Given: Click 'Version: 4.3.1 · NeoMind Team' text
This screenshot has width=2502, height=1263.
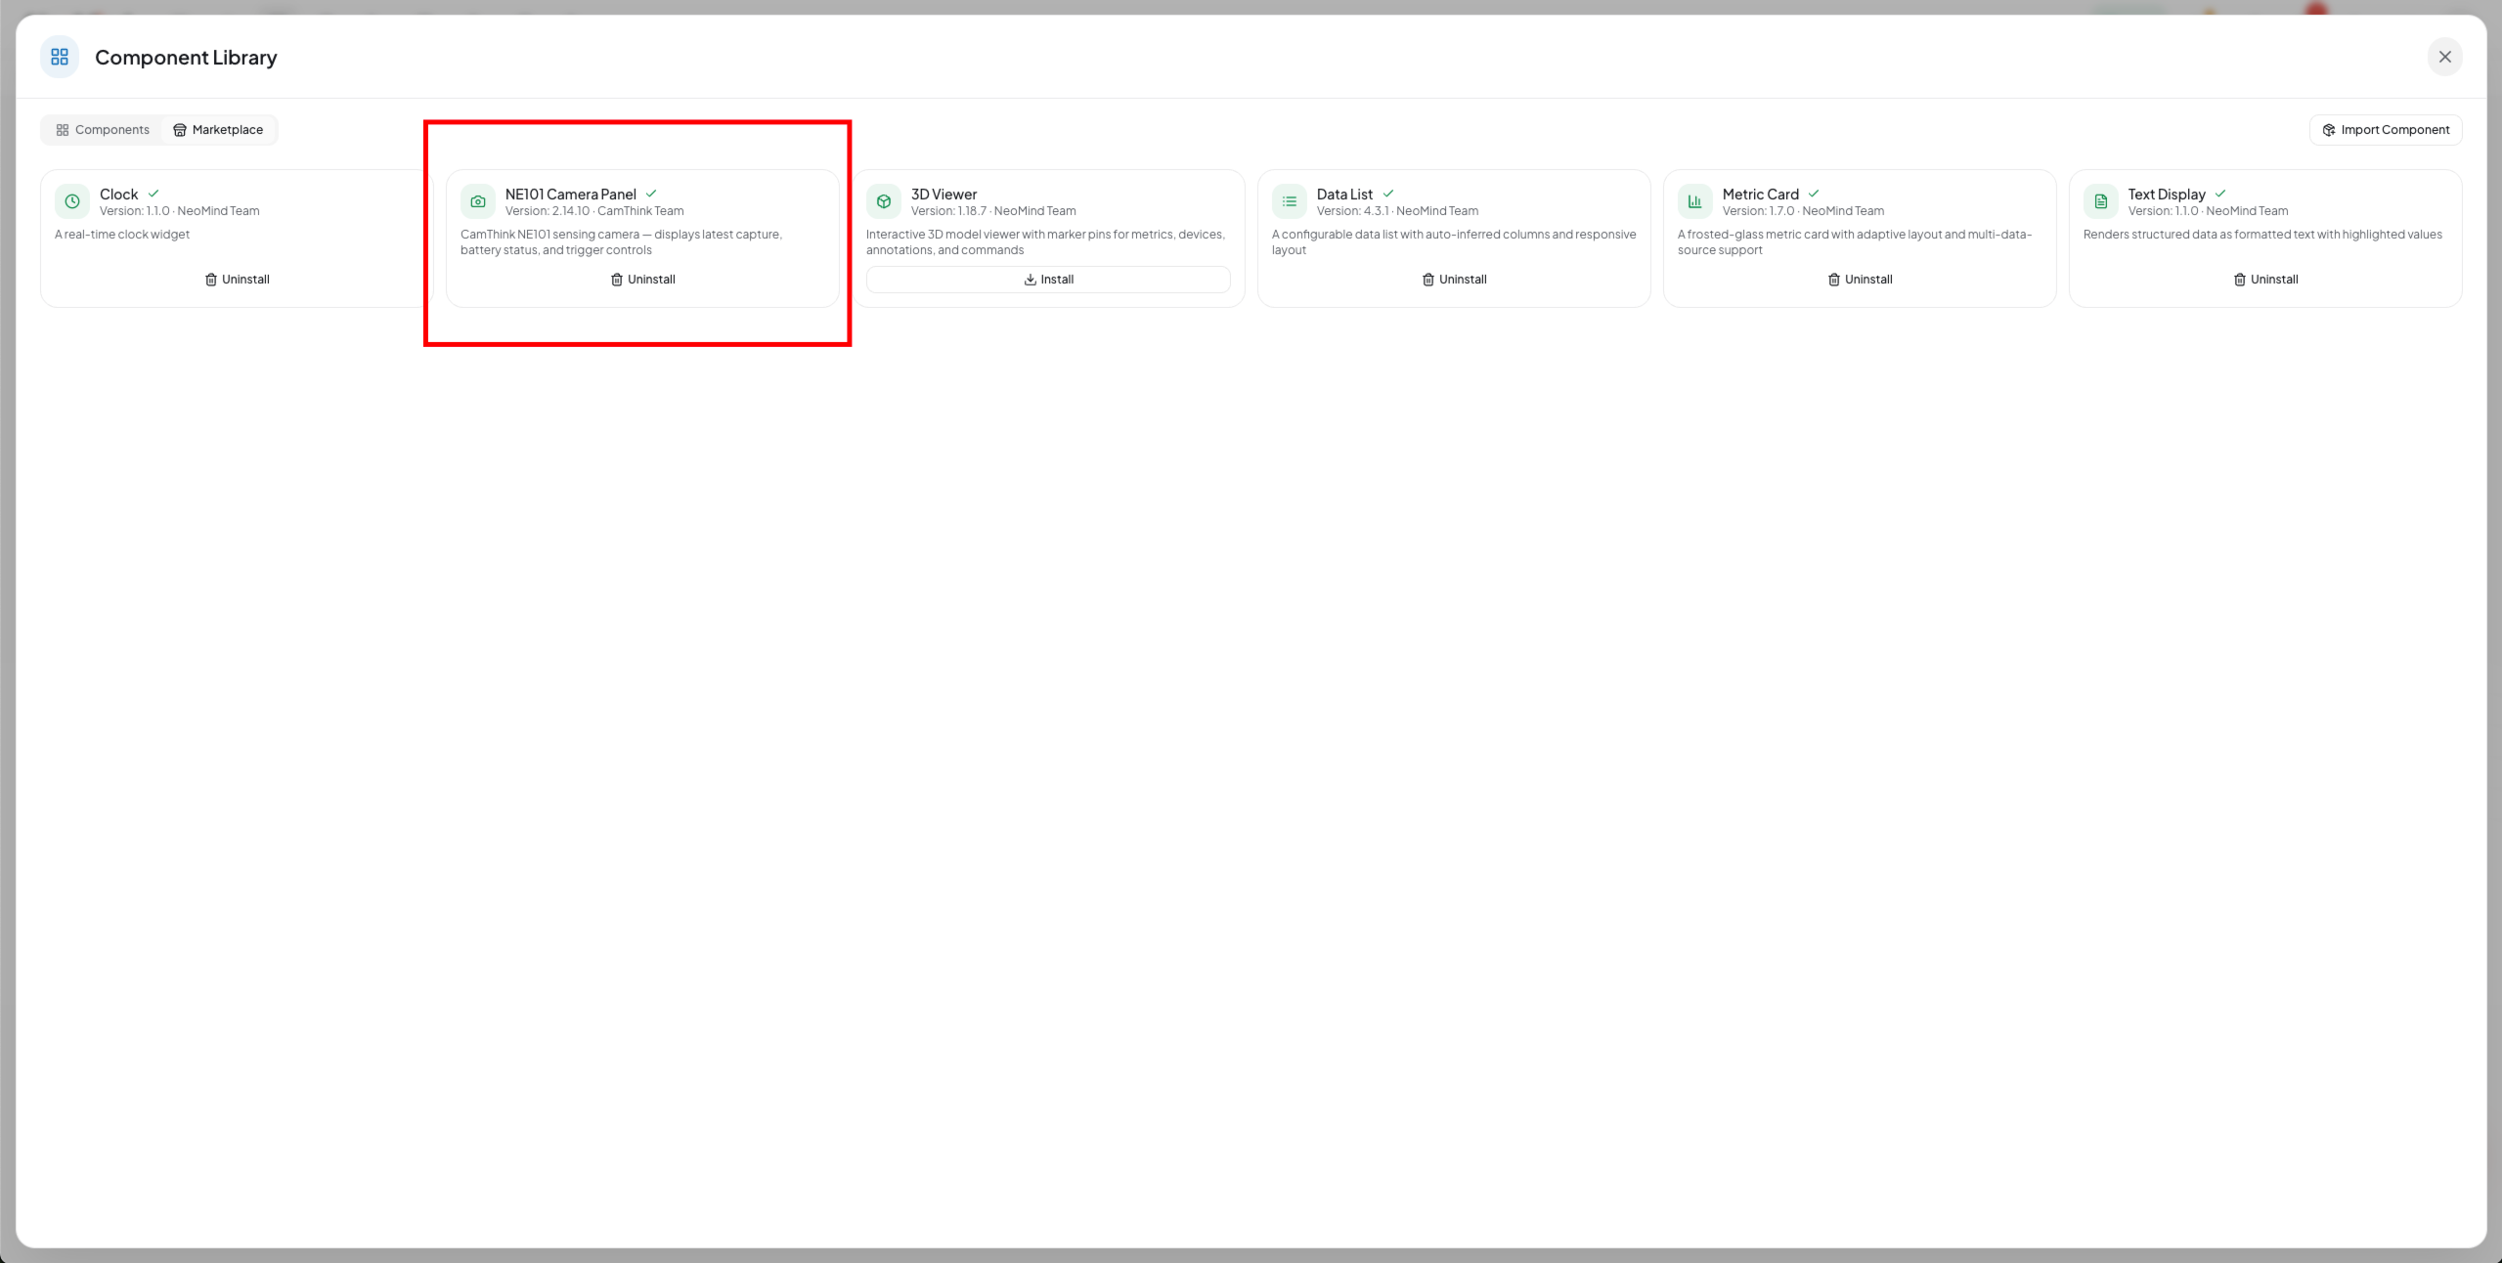Looking at the screenshot, I should tap(1397, 211).
